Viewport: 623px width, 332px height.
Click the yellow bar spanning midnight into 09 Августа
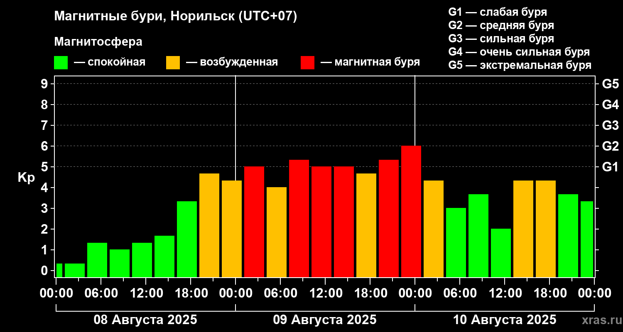(232, 229)
